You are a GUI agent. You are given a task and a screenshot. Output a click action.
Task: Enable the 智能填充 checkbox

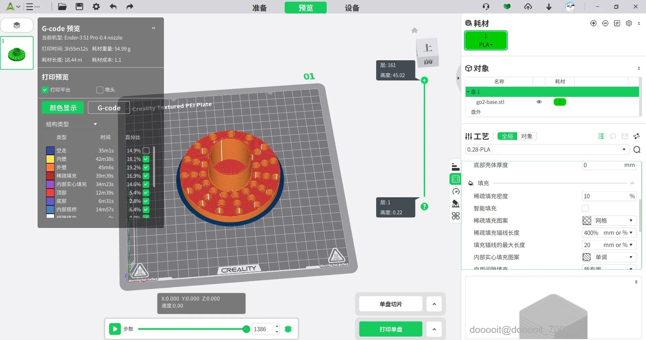[x=585, y=208]
